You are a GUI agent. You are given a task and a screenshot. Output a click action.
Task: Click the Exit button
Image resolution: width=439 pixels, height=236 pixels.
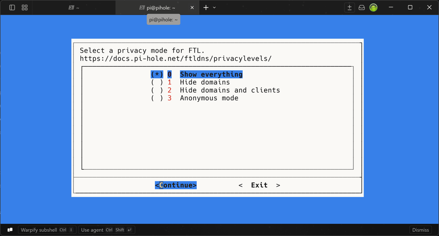point(259,185)
